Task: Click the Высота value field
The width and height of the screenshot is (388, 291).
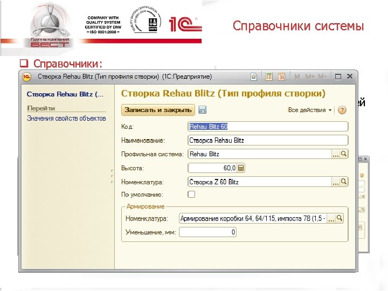Action: tap(212, 168)
